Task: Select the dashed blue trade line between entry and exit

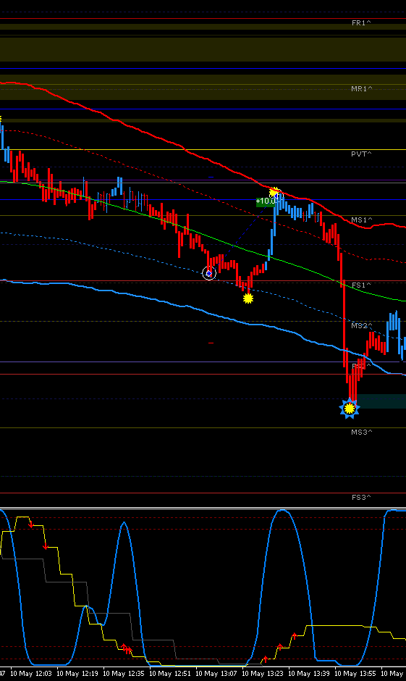Action: [242, 235]
